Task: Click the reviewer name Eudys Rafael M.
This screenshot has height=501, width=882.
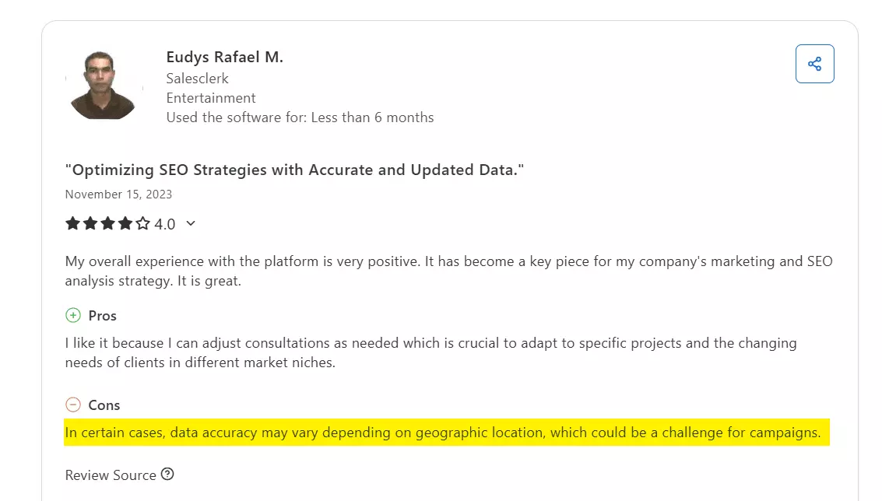Action: tap(224, 57)
